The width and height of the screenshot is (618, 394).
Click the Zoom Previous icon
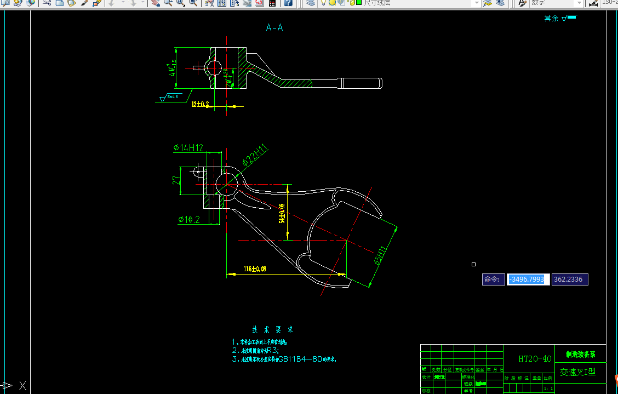pos(193,2)
